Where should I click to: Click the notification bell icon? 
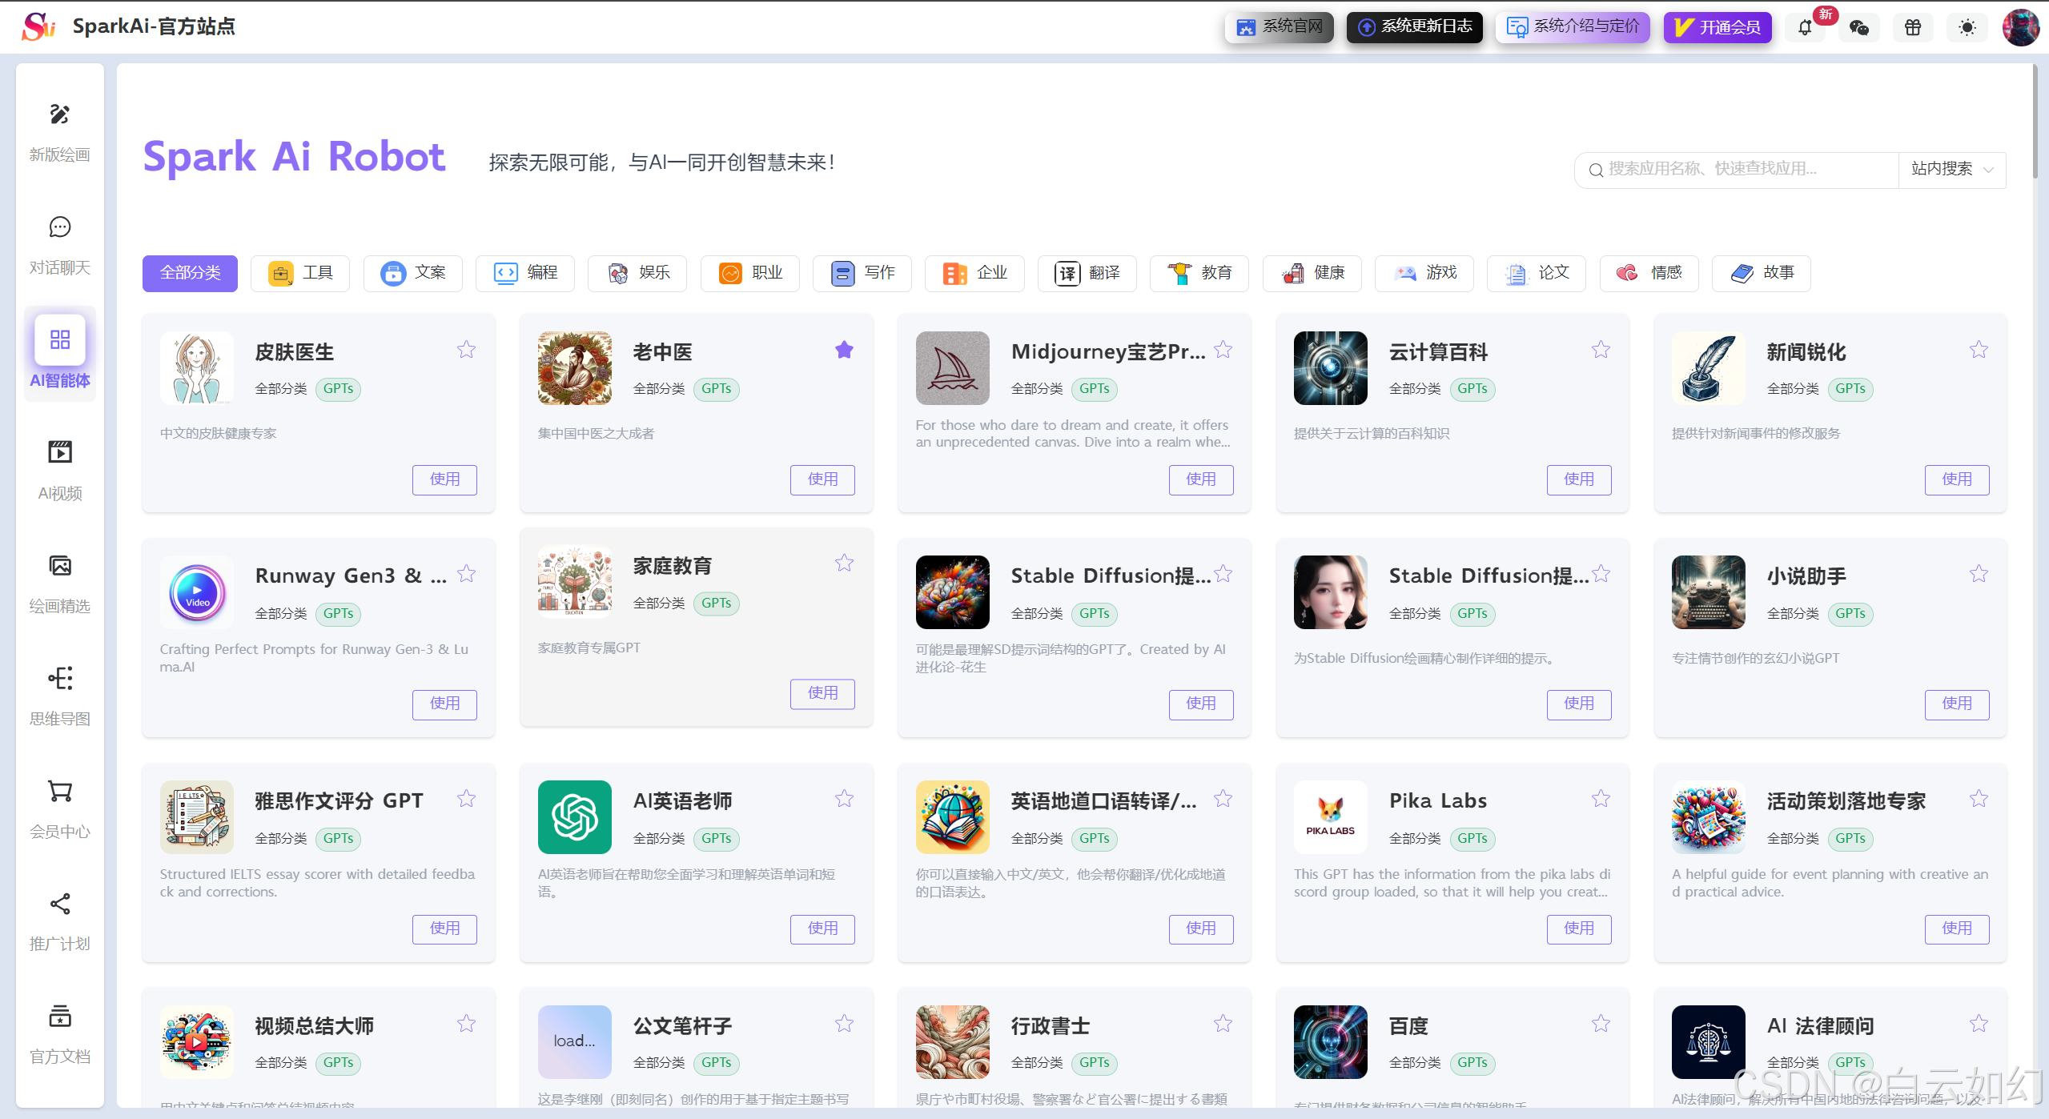[1805, 28]
